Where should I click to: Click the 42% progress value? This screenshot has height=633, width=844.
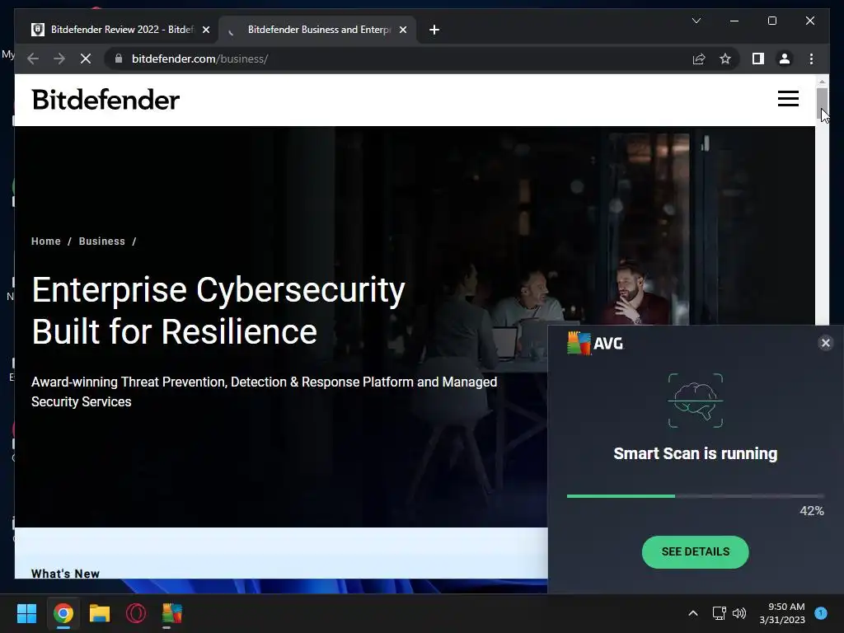pos(812,511)
